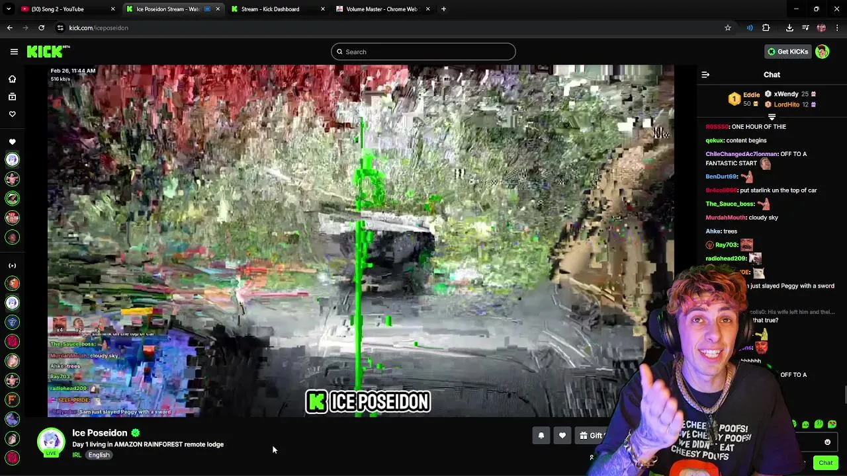Open the Extensions puzzle icon
The width and height of the screenshot is (847, 476).
(x=766, y=28)
